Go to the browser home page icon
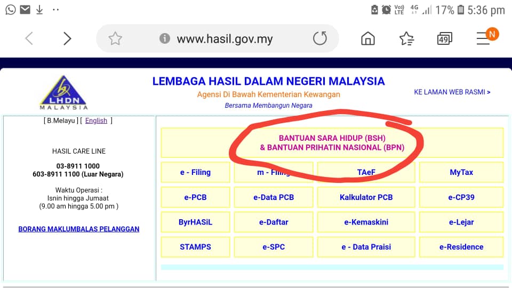 (x=367, y=38)
